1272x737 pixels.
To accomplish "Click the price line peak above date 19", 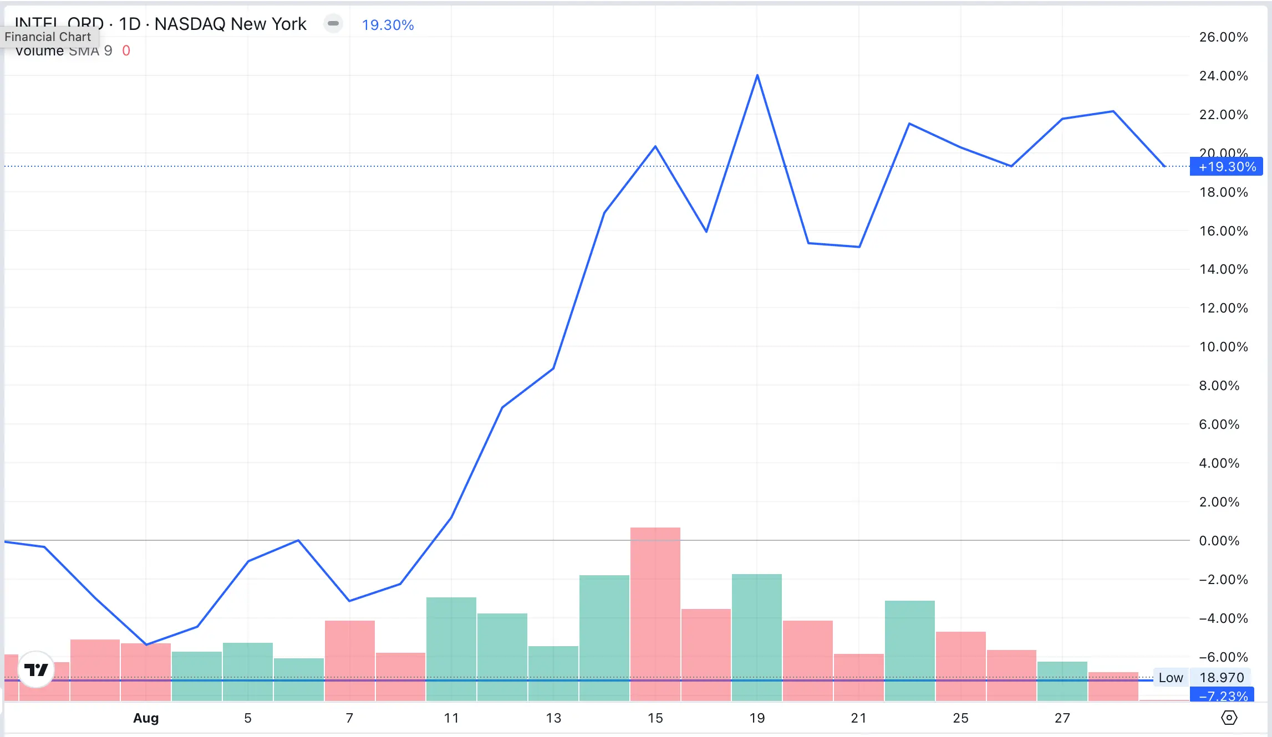I will tap(757, 75).
